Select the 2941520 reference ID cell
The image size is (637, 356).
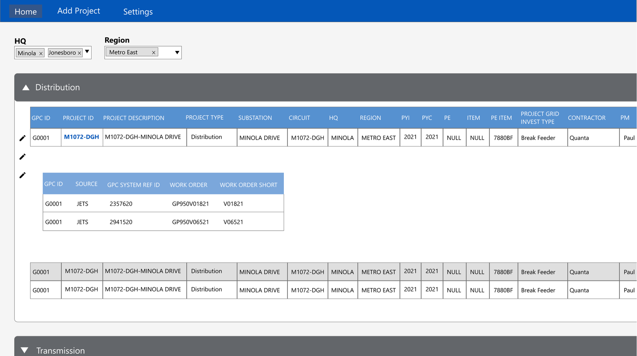pyautogui.click(x=121, y=222)
